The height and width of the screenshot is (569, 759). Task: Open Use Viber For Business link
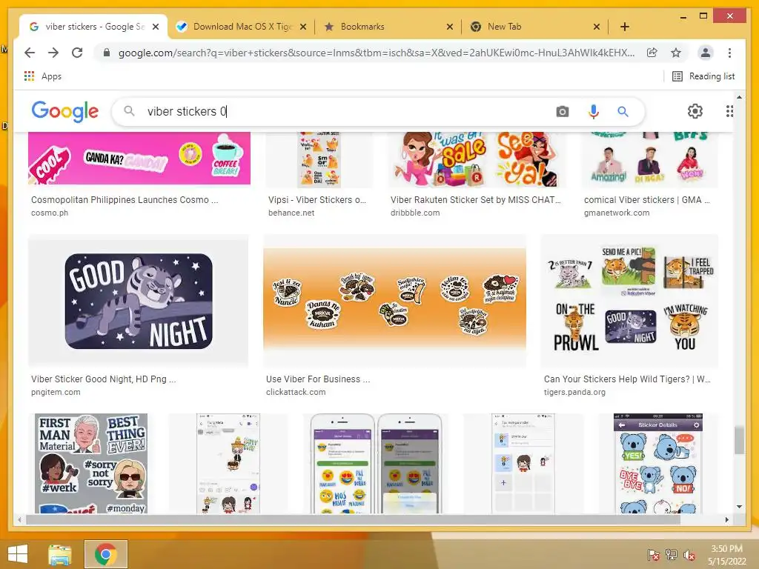pyautogui.click(x=318, y=379)
